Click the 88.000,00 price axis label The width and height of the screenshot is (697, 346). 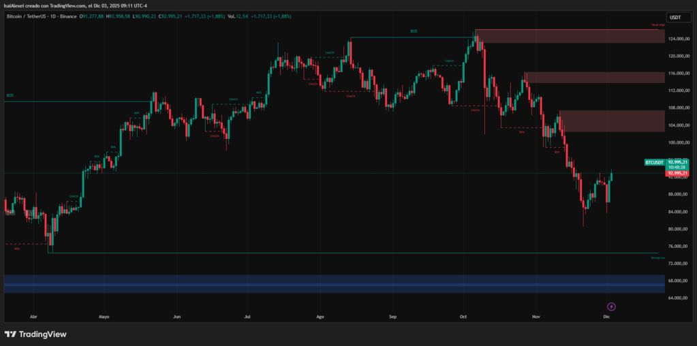(x=679, y=195)
